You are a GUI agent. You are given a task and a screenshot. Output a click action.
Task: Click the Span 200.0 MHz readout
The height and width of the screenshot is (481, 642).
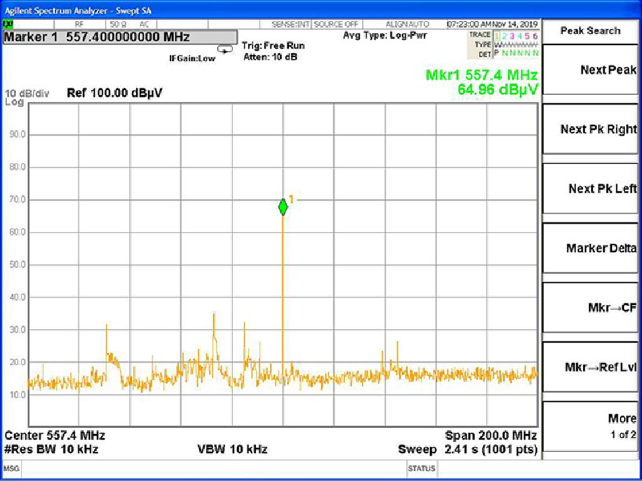[x=491, y=436]
